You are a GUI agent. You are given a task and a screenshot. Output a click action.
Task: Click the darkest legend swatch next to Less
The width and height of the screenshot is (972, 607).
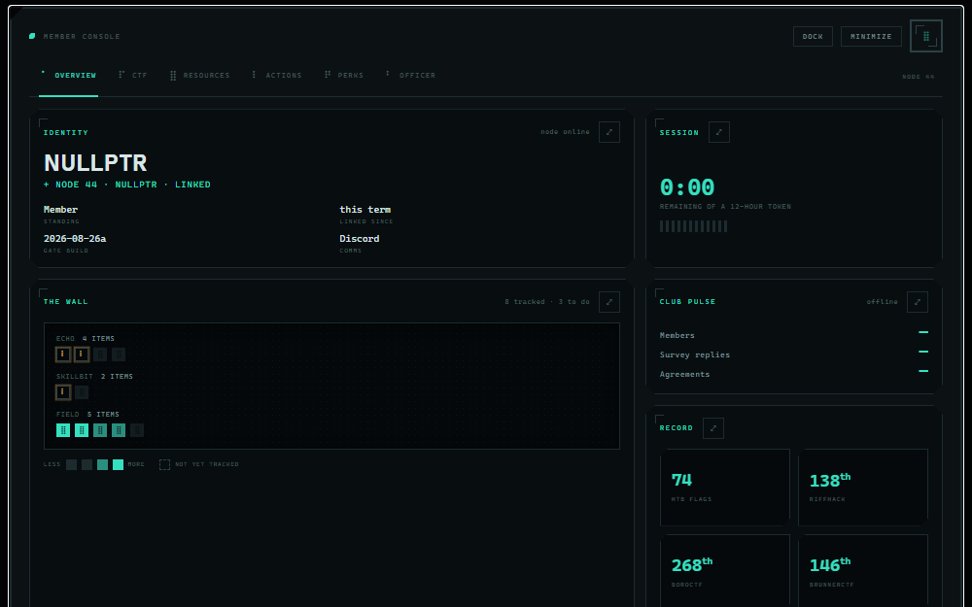[x=71, y=464]
